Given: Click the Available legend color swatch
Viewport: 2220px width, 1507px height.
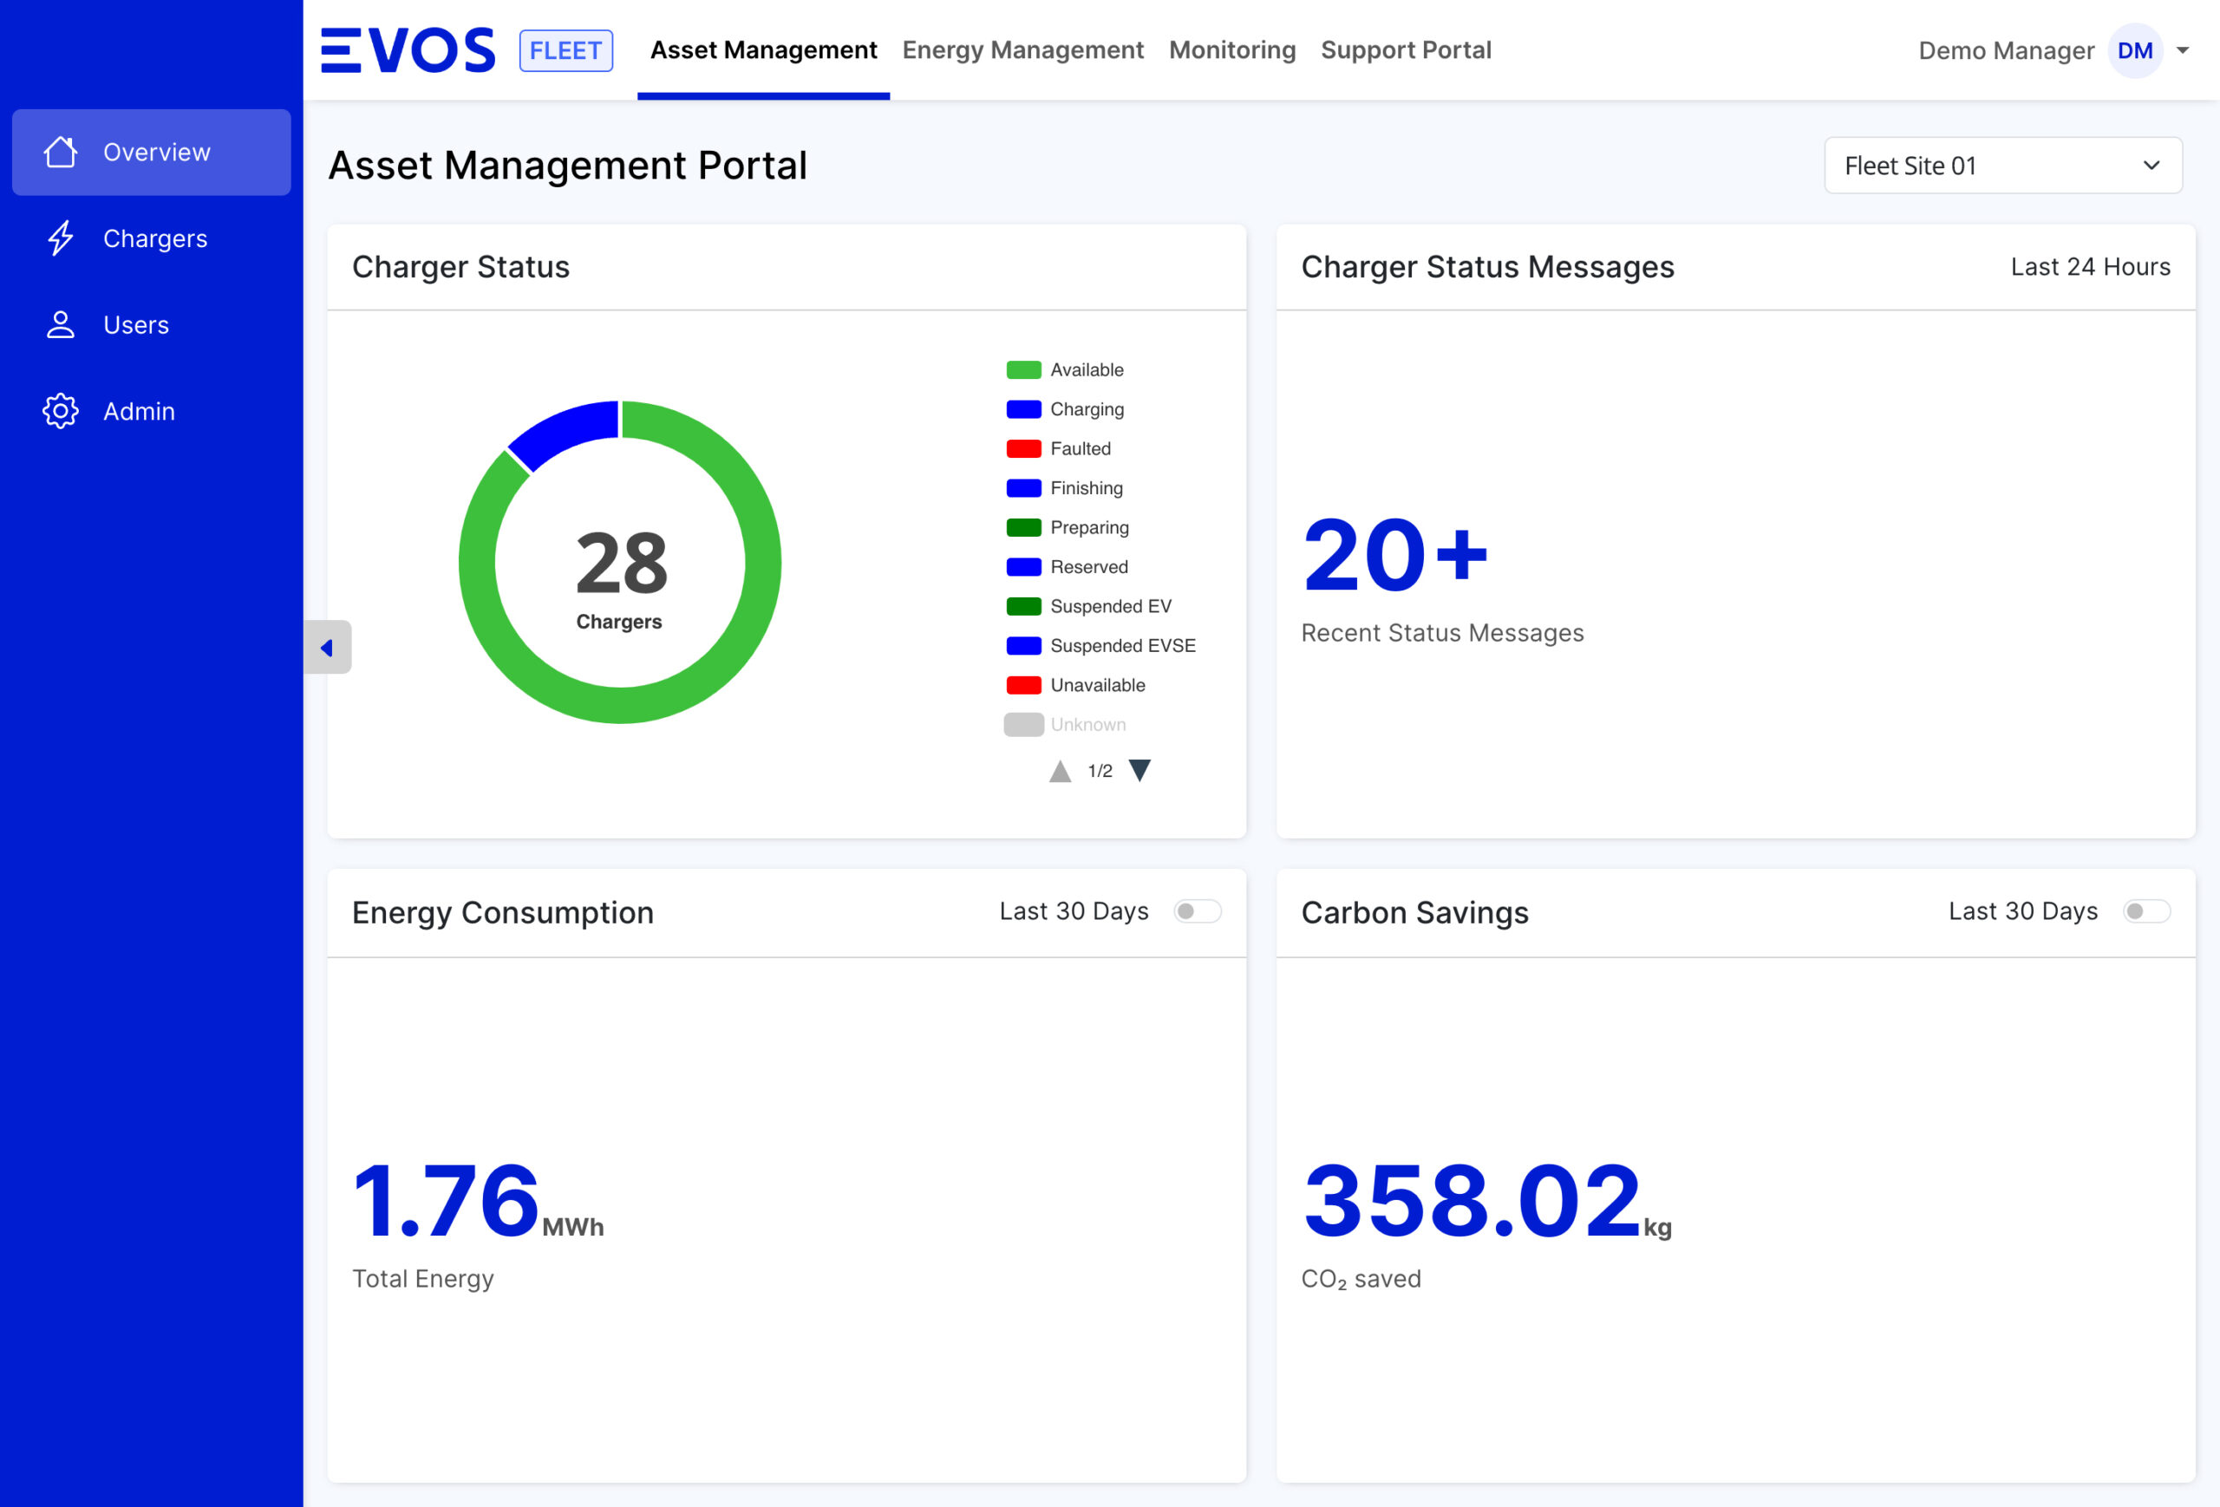Looking at the screenshot, I should click(1022, 369).
